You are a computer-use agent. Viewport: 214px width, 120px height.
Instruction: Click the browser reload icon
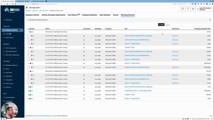13,4
